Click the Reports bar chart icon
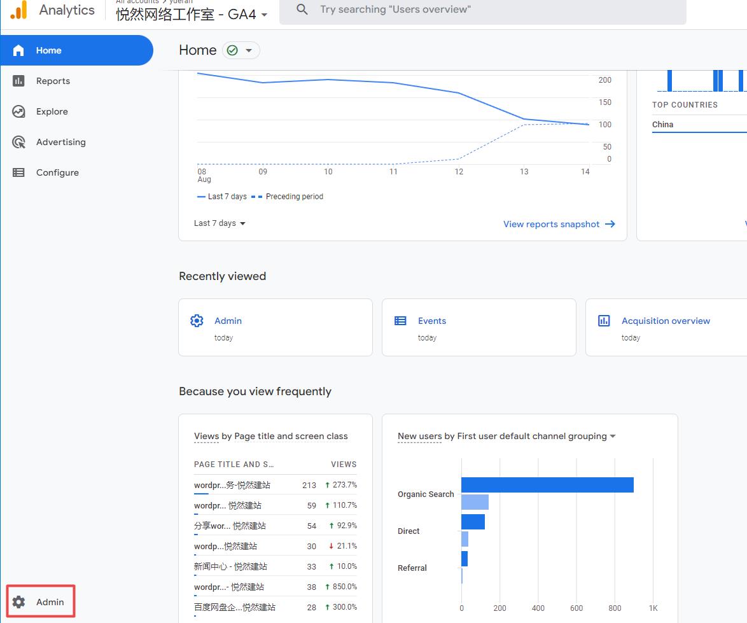Viewport: 747px width, 623px height. point(18,81)
